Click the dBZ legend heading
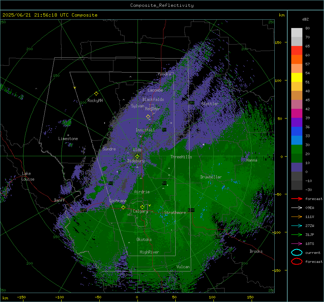This screenshot has height=302, width=324. click(305, 19)
